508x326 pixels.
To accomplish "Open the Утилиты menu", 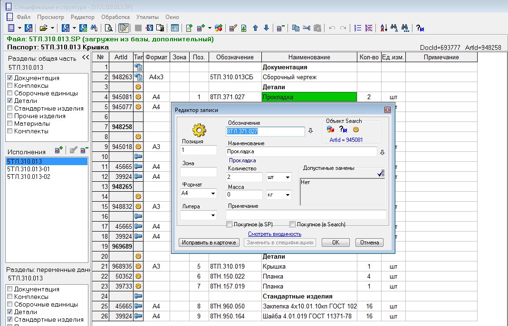I will point(147,17).
